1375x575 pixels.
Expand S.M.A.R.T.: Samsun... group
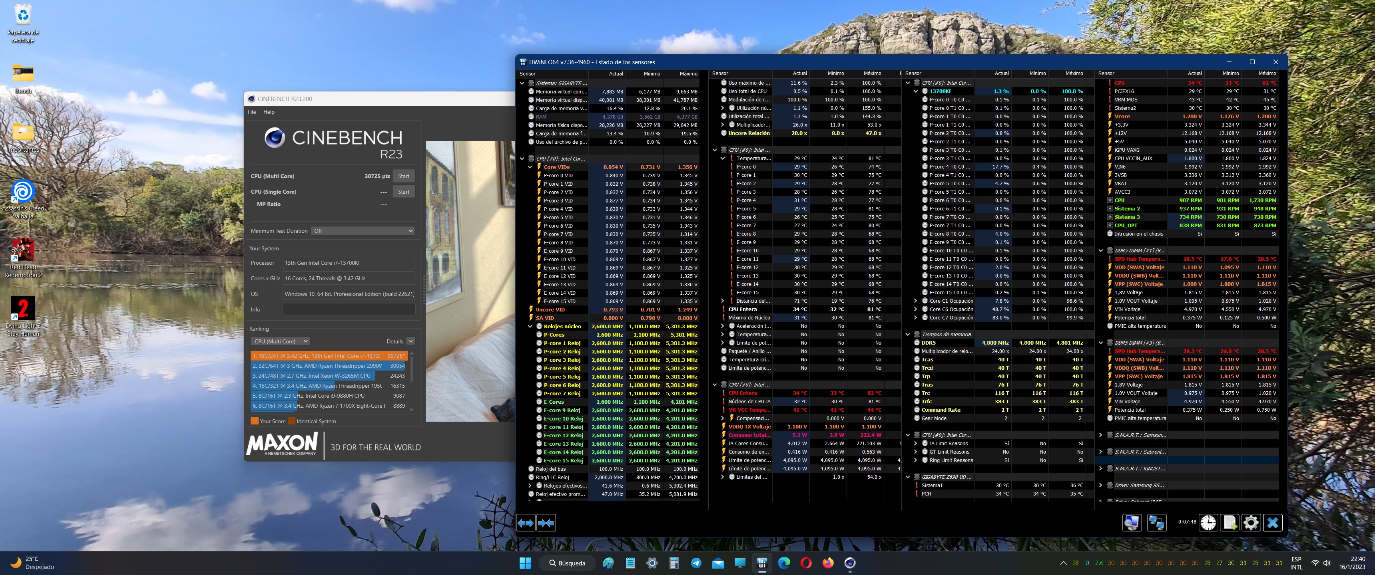(1101, 435)
